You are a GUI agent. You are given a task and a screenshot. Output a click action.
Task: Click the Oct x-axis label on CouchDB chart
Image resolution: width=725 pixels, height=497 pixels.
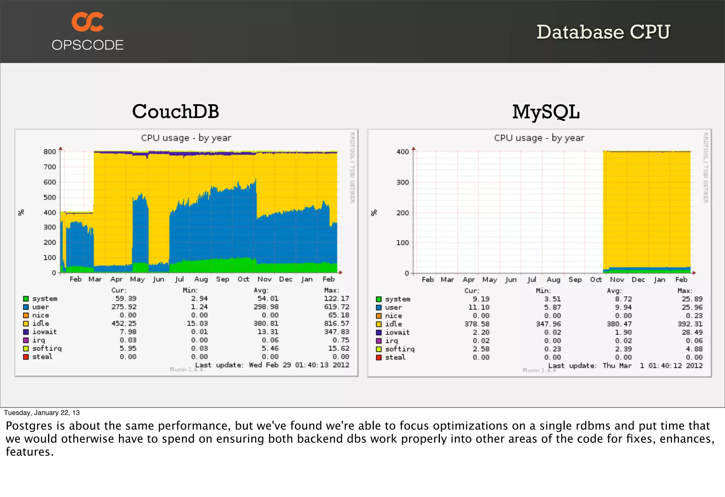click(244, 279)
